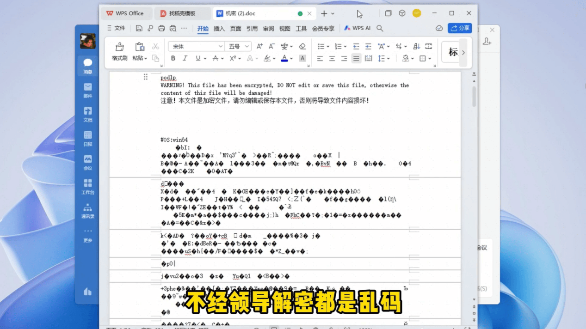This screenshot has height=329, width=586.
Task: Apply italic formatting
Action: coord(185,58)
